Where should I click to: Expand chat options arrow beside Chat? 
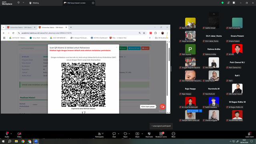[118, 134]
